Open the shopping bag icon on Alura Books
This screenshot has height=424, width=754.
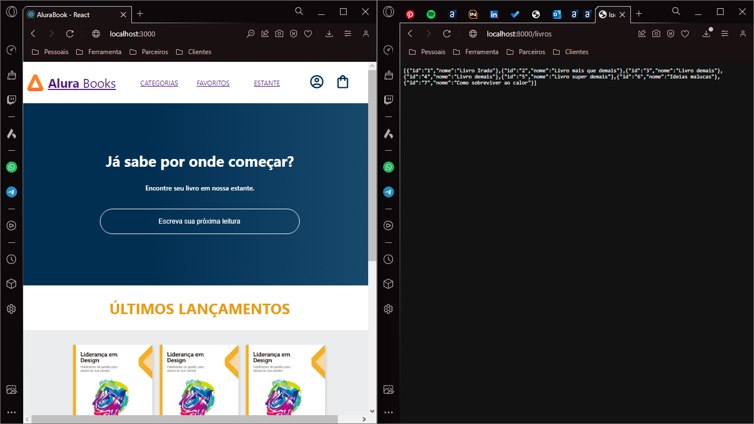tap(343, 82)
